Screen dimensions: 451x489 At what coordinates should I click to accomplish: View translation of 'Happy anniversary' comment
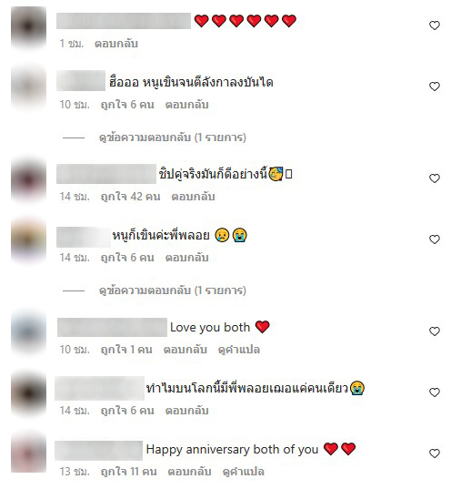(244, 472)
